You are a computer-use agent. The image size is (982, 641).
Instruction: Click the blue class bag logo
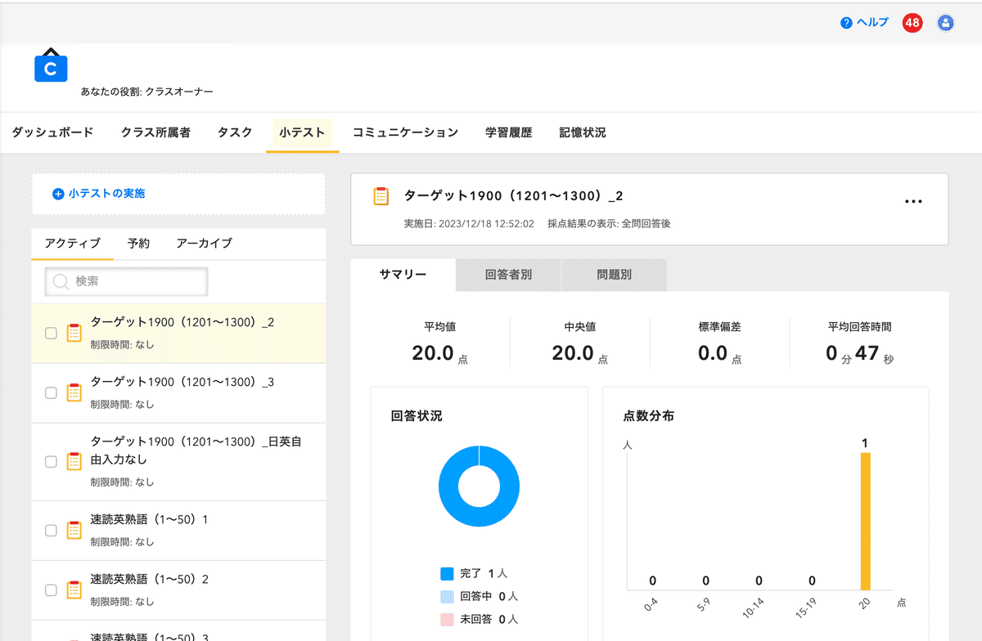[51, 65]
